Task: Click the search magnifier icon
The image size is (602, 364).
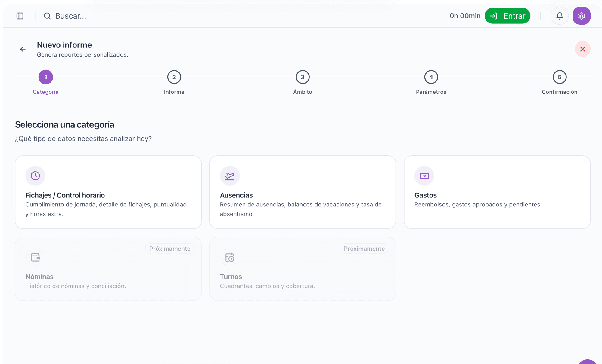Action: tap(47, 16)
